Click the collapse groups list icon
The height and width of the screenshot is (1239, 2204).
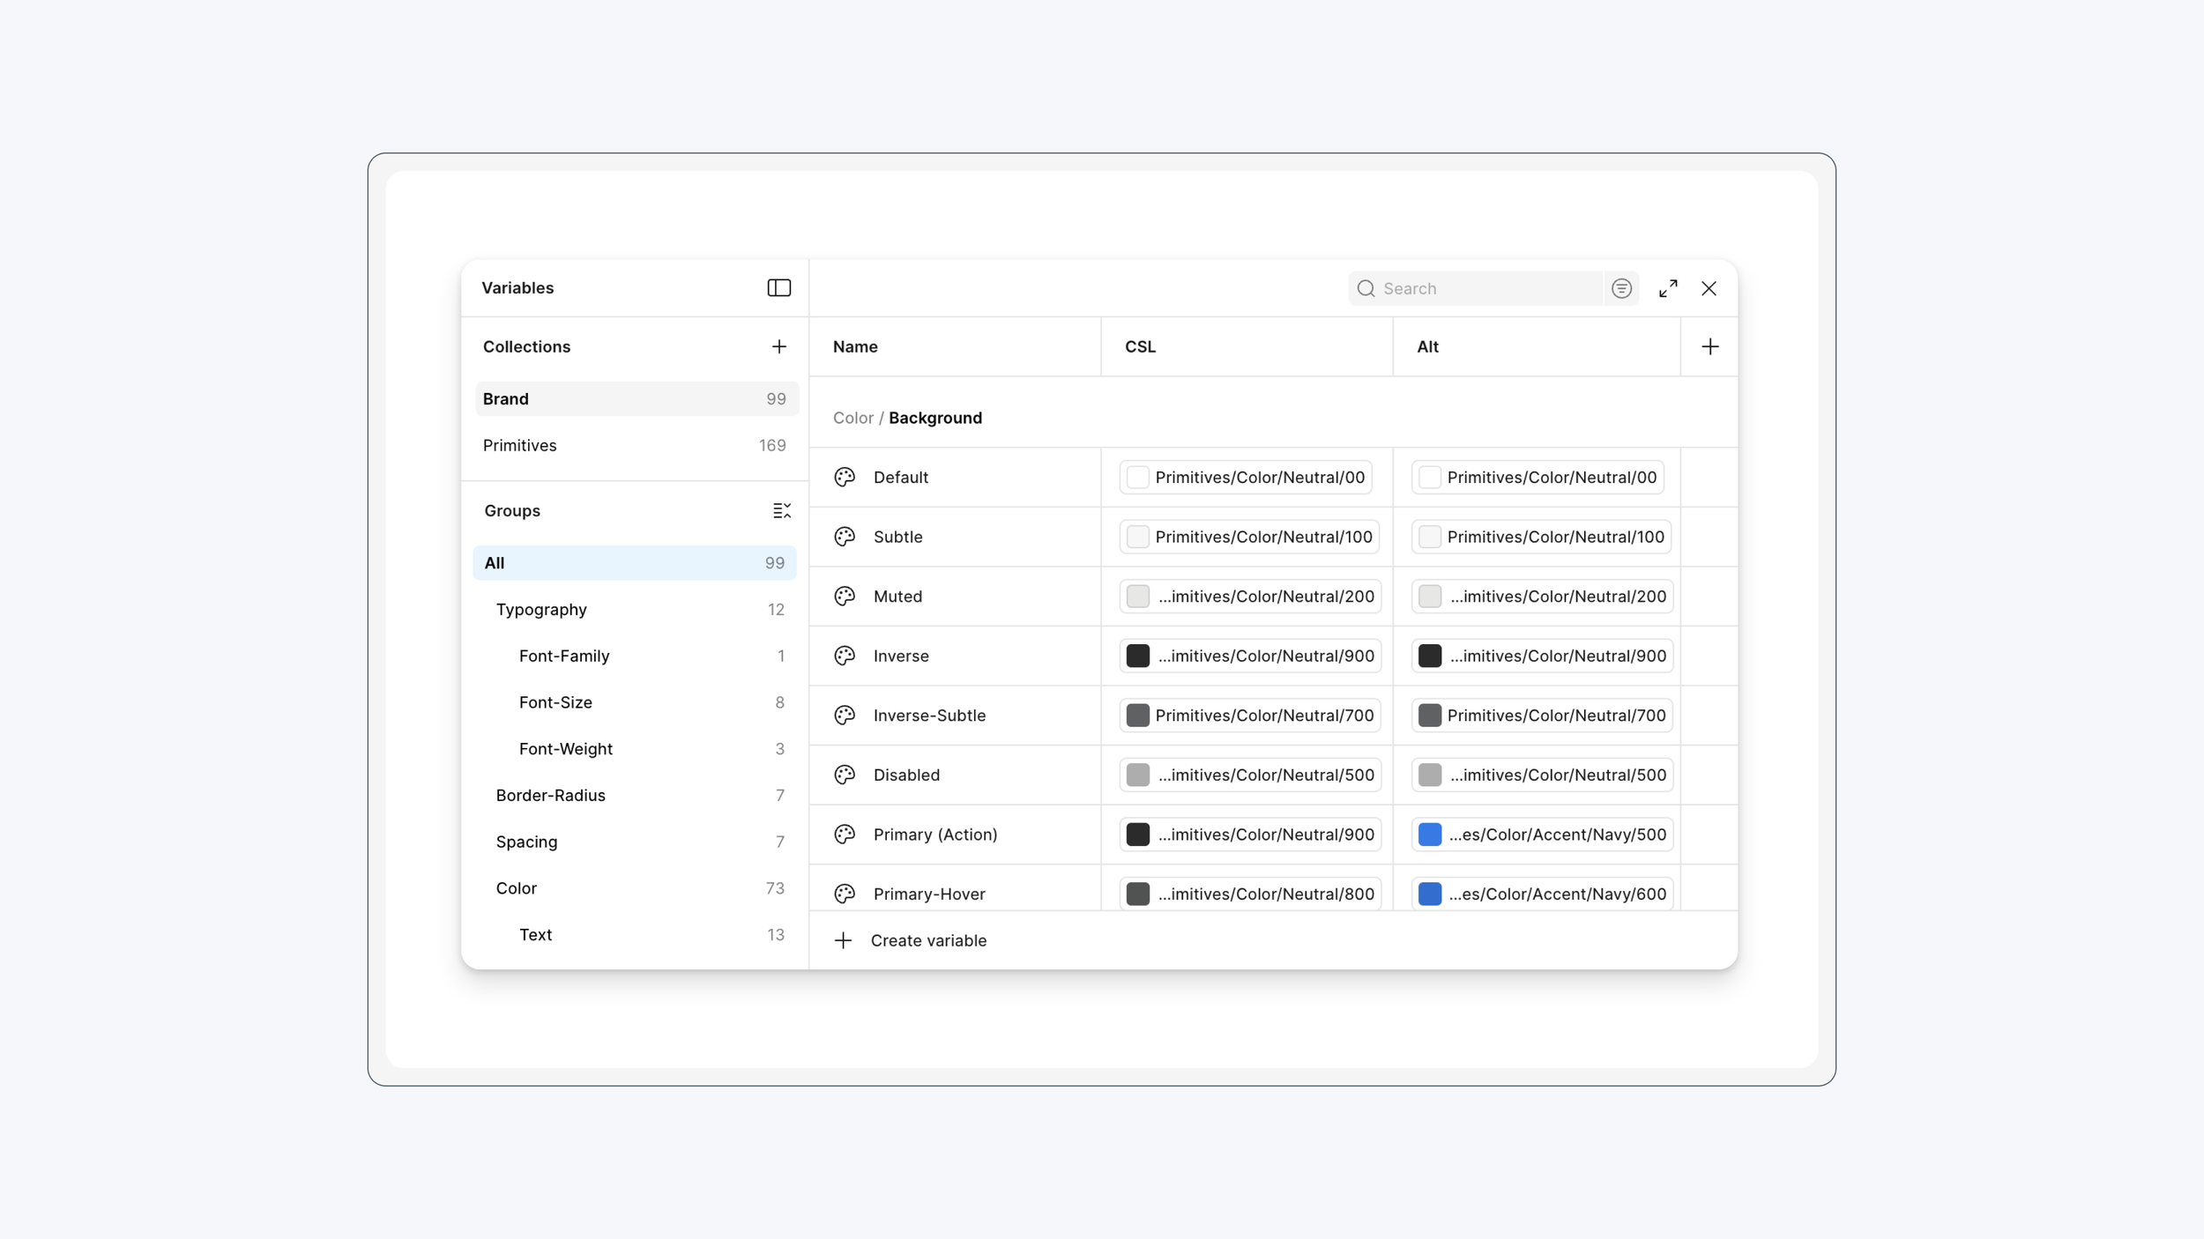tap(781, 510)
